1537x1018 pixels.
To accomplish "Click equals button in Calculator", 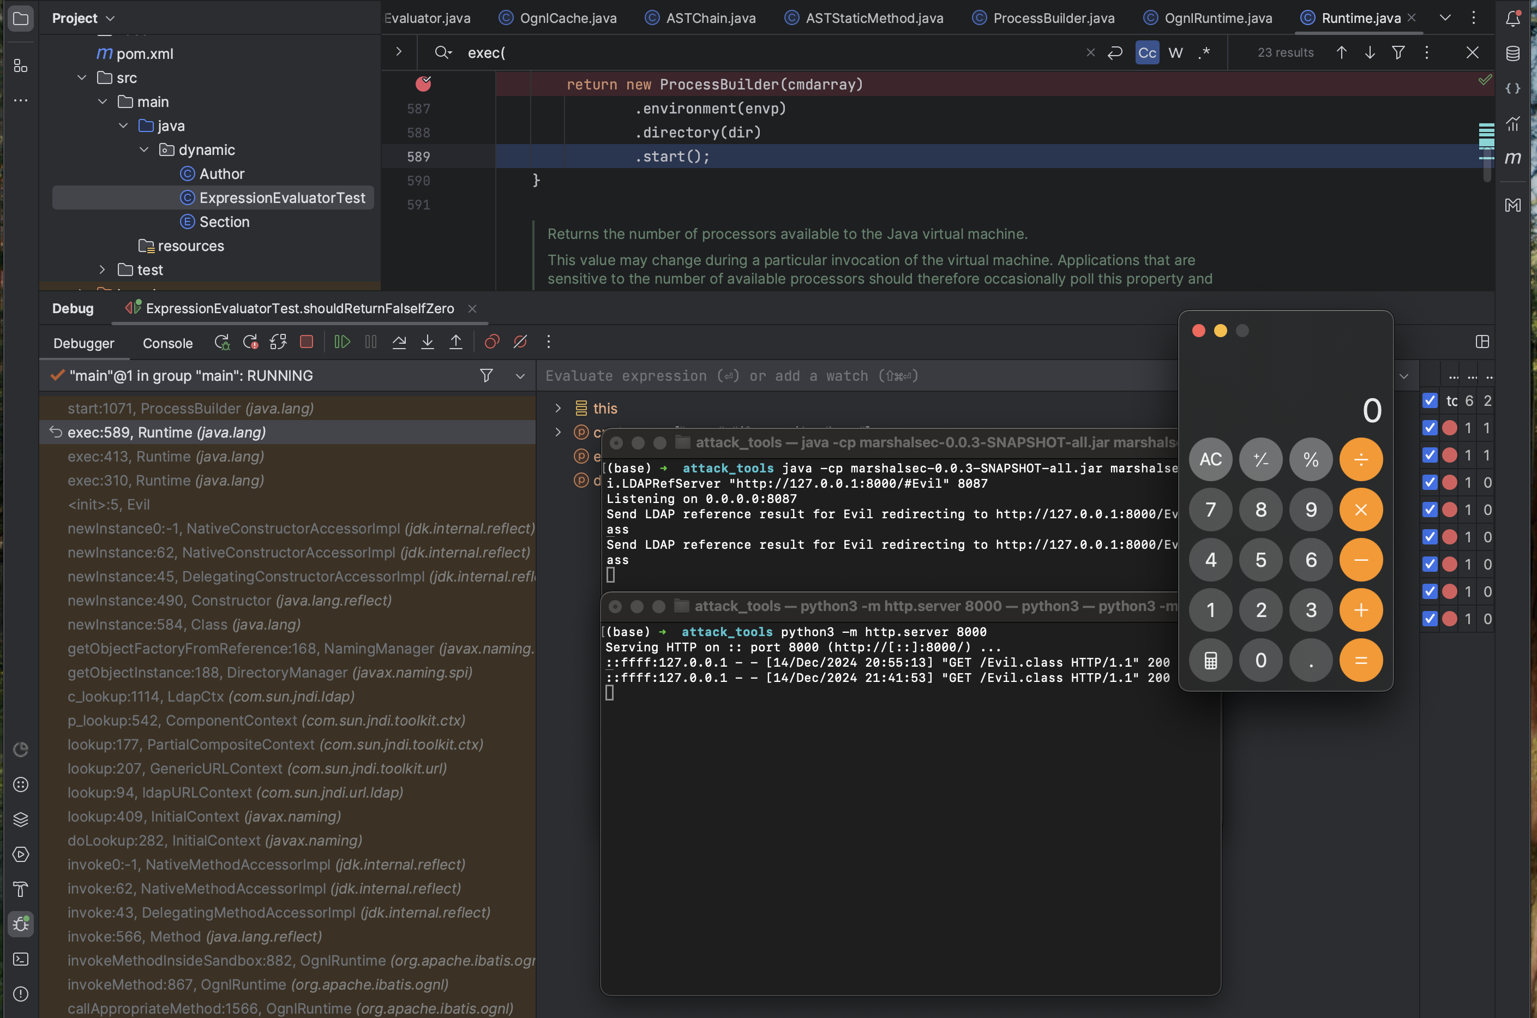I will 1361,660.
